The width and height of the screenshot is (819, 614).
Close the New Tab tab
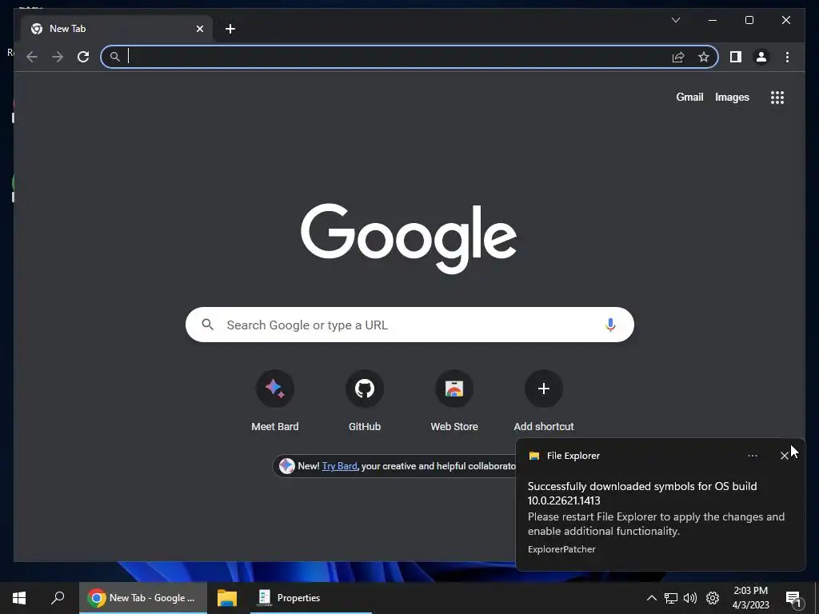point(199,29)
